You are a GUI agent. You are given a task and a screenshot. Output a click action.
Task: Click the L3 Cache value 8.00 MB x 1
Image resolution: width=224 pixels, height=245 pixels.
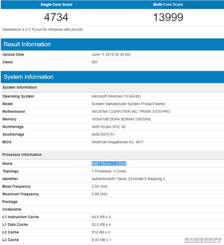pos(101,240)
